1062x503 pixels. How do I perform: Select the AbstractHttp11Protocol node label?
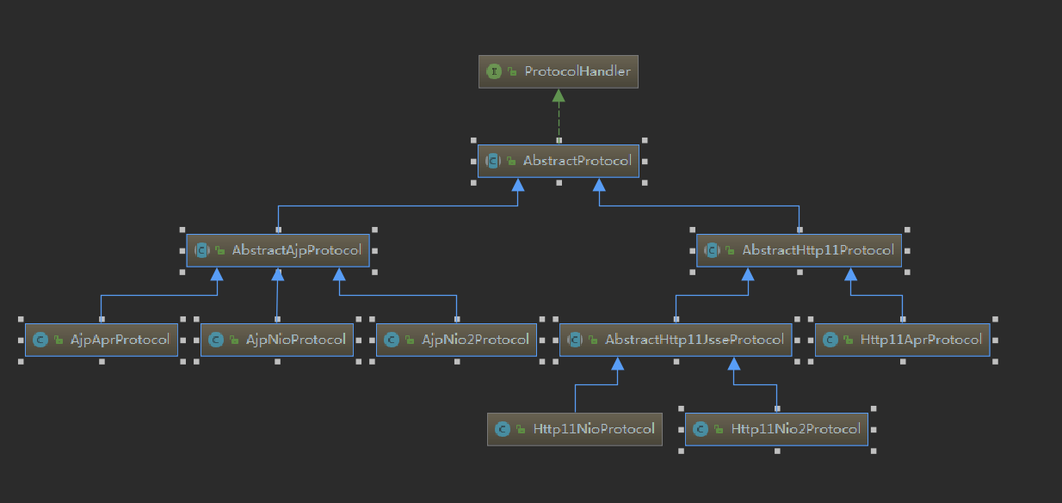[x=818, y=250]
